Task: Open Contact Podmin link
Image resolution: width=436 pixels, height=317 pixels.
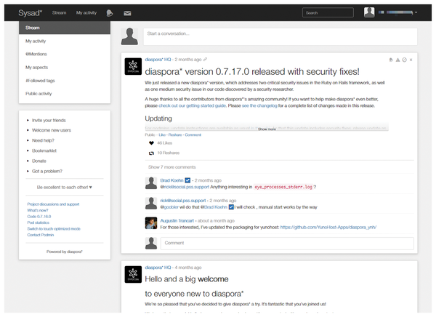Action: pyautogui.click(x=41, y=235)
